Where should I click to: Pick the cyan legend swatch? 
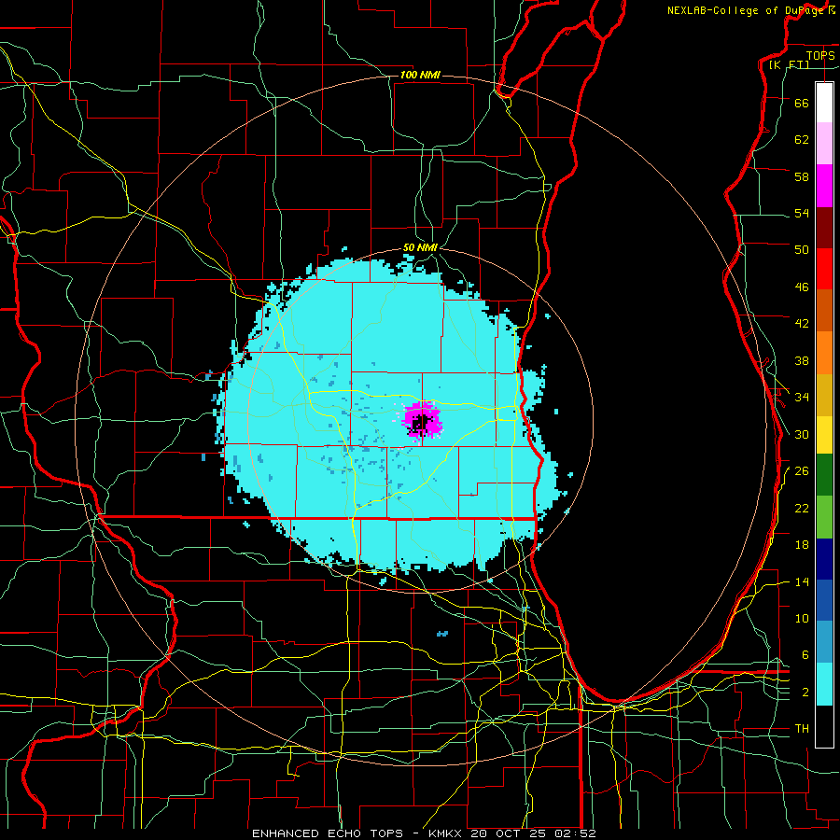coord(824,684)
